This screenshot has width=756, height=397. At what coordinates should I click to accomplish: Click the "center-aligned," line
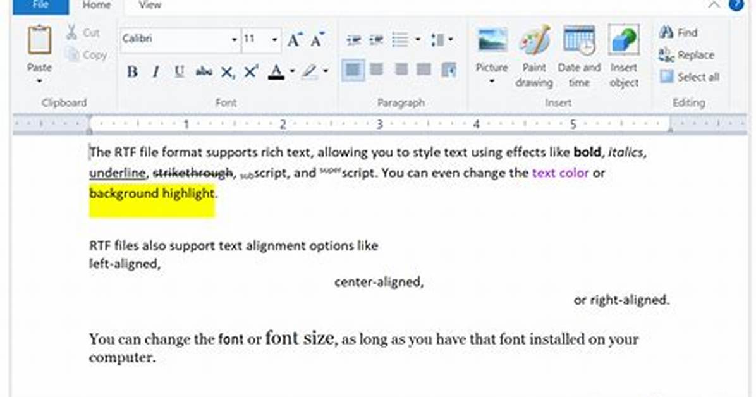pos(379,282)
